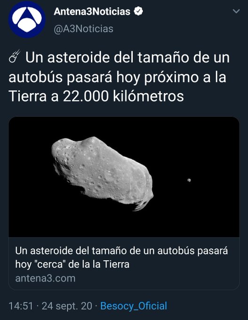Click the verified badge next to Antena3Noticias

coord(138,11)
